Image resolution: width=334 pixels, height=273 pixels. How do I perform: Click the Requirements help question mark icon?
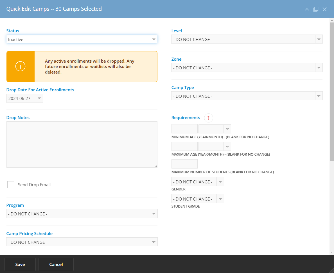click(208, 118)
